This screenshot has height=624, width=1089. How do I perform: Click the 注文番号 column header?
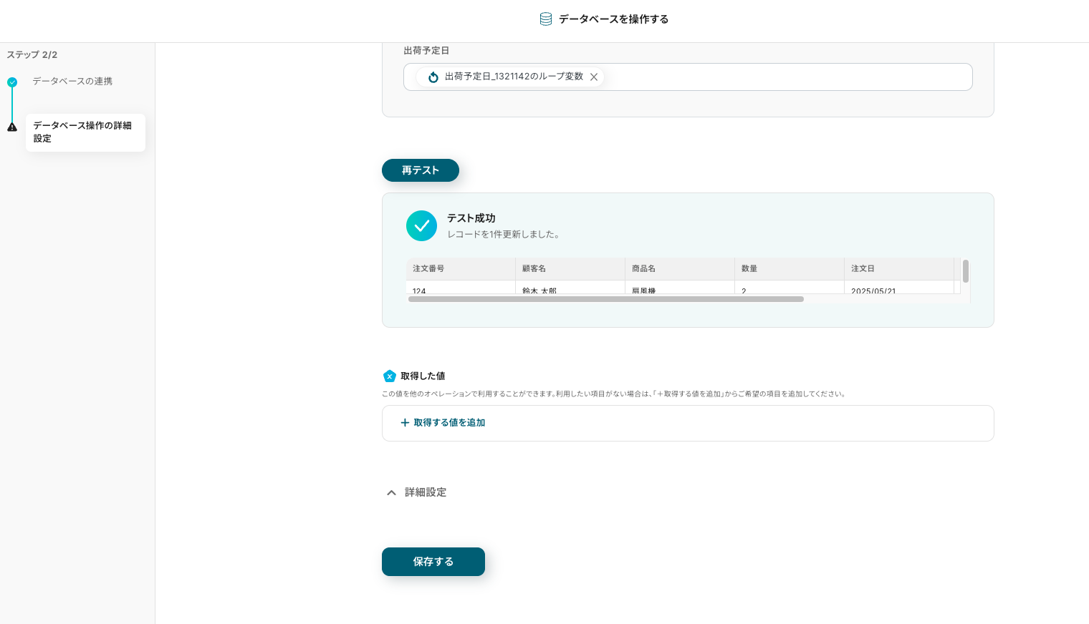(x=428, y=269)
